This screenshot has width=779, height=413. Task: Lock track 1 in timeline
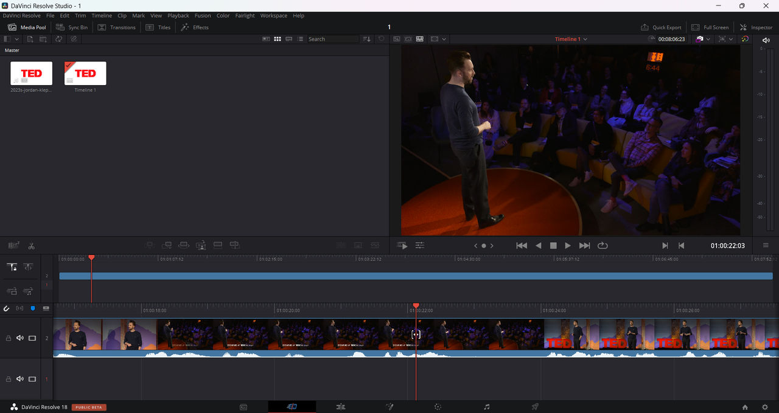click(x=9, y=379)
